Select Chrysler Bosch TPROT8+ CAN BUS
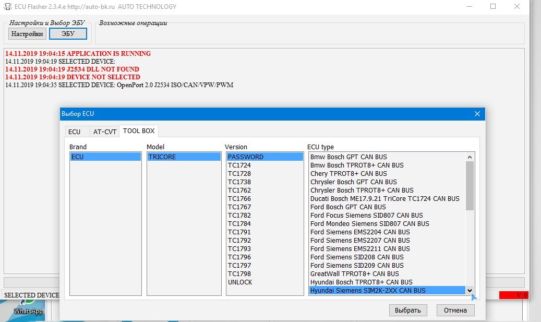 click(x=362, y=190)
